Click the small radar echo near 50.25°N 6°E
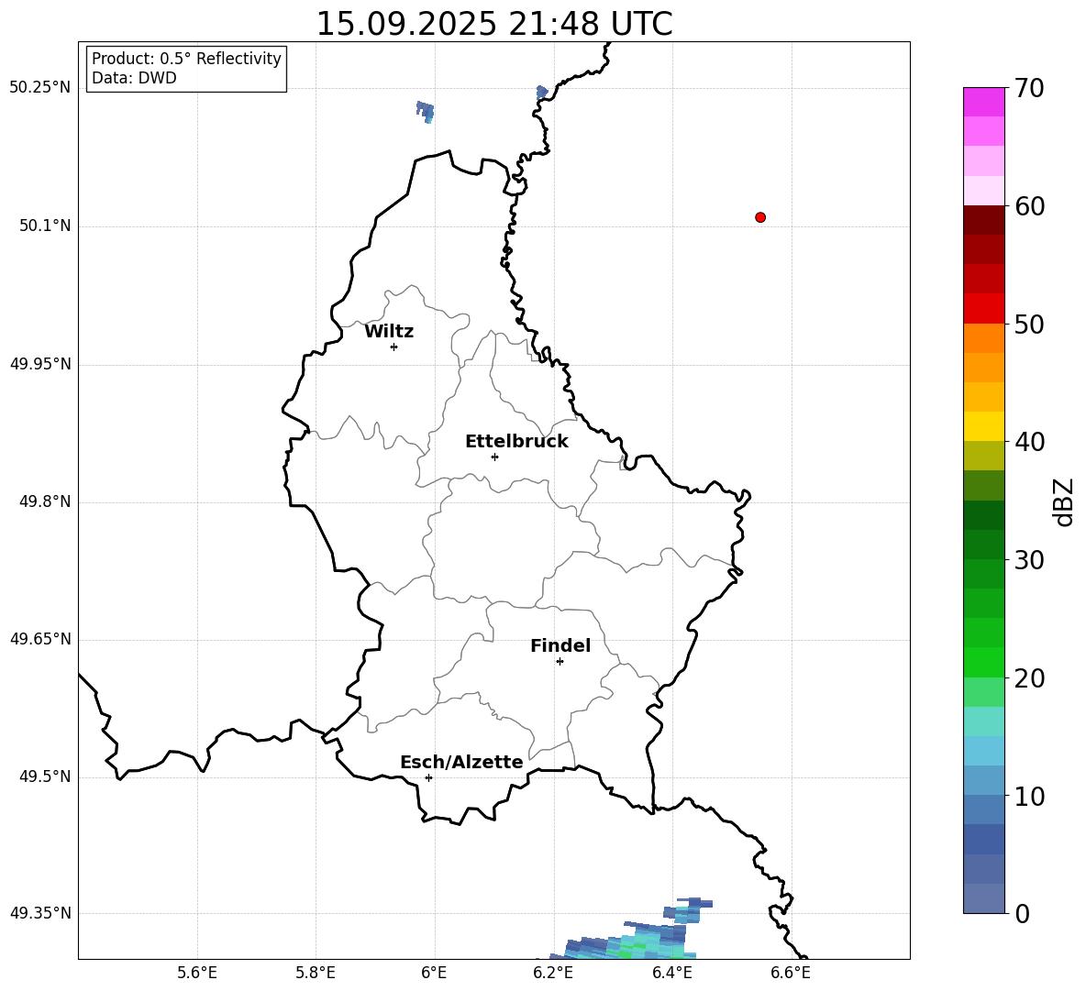Viewport: 1086px width, 991px height. (426, 112)
